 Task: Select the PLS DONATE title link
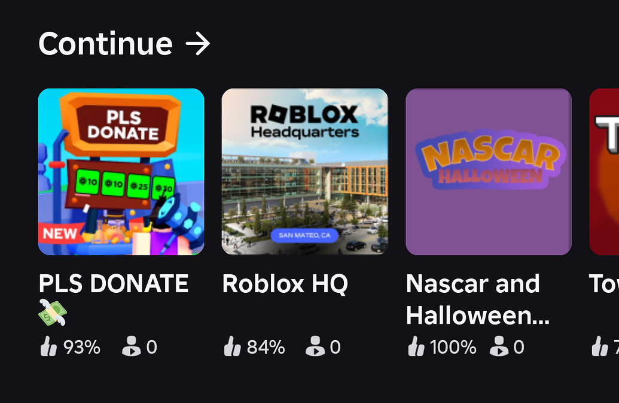112,284
